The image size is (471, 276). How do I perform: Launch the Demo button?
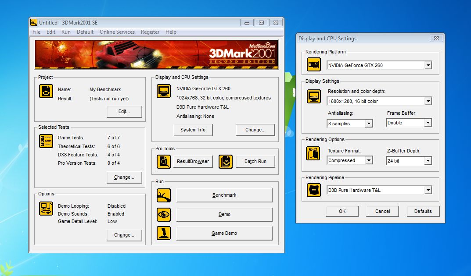point(224,215)
